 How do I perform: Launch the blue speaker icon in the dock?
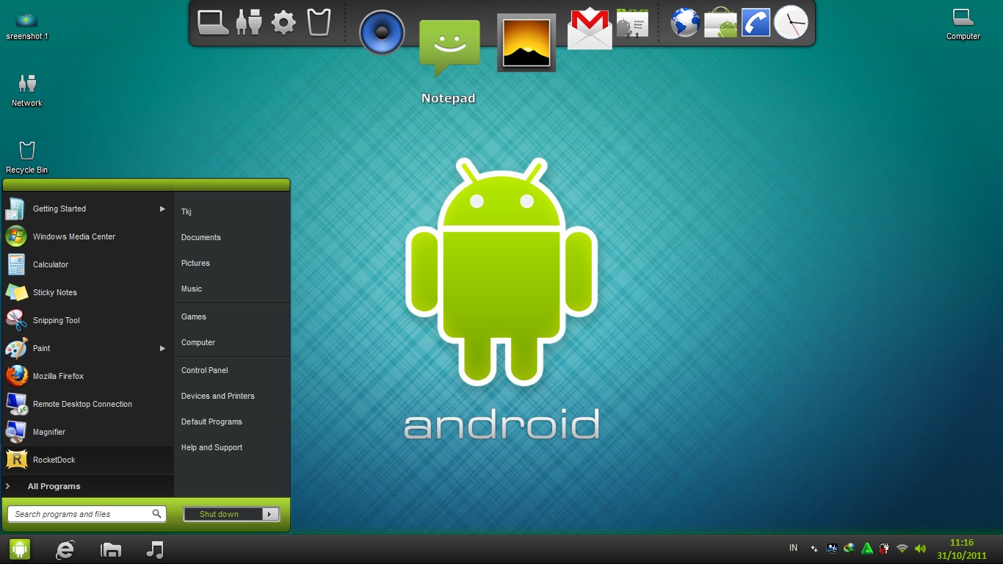pyautogui.click(x=382, y=32)
